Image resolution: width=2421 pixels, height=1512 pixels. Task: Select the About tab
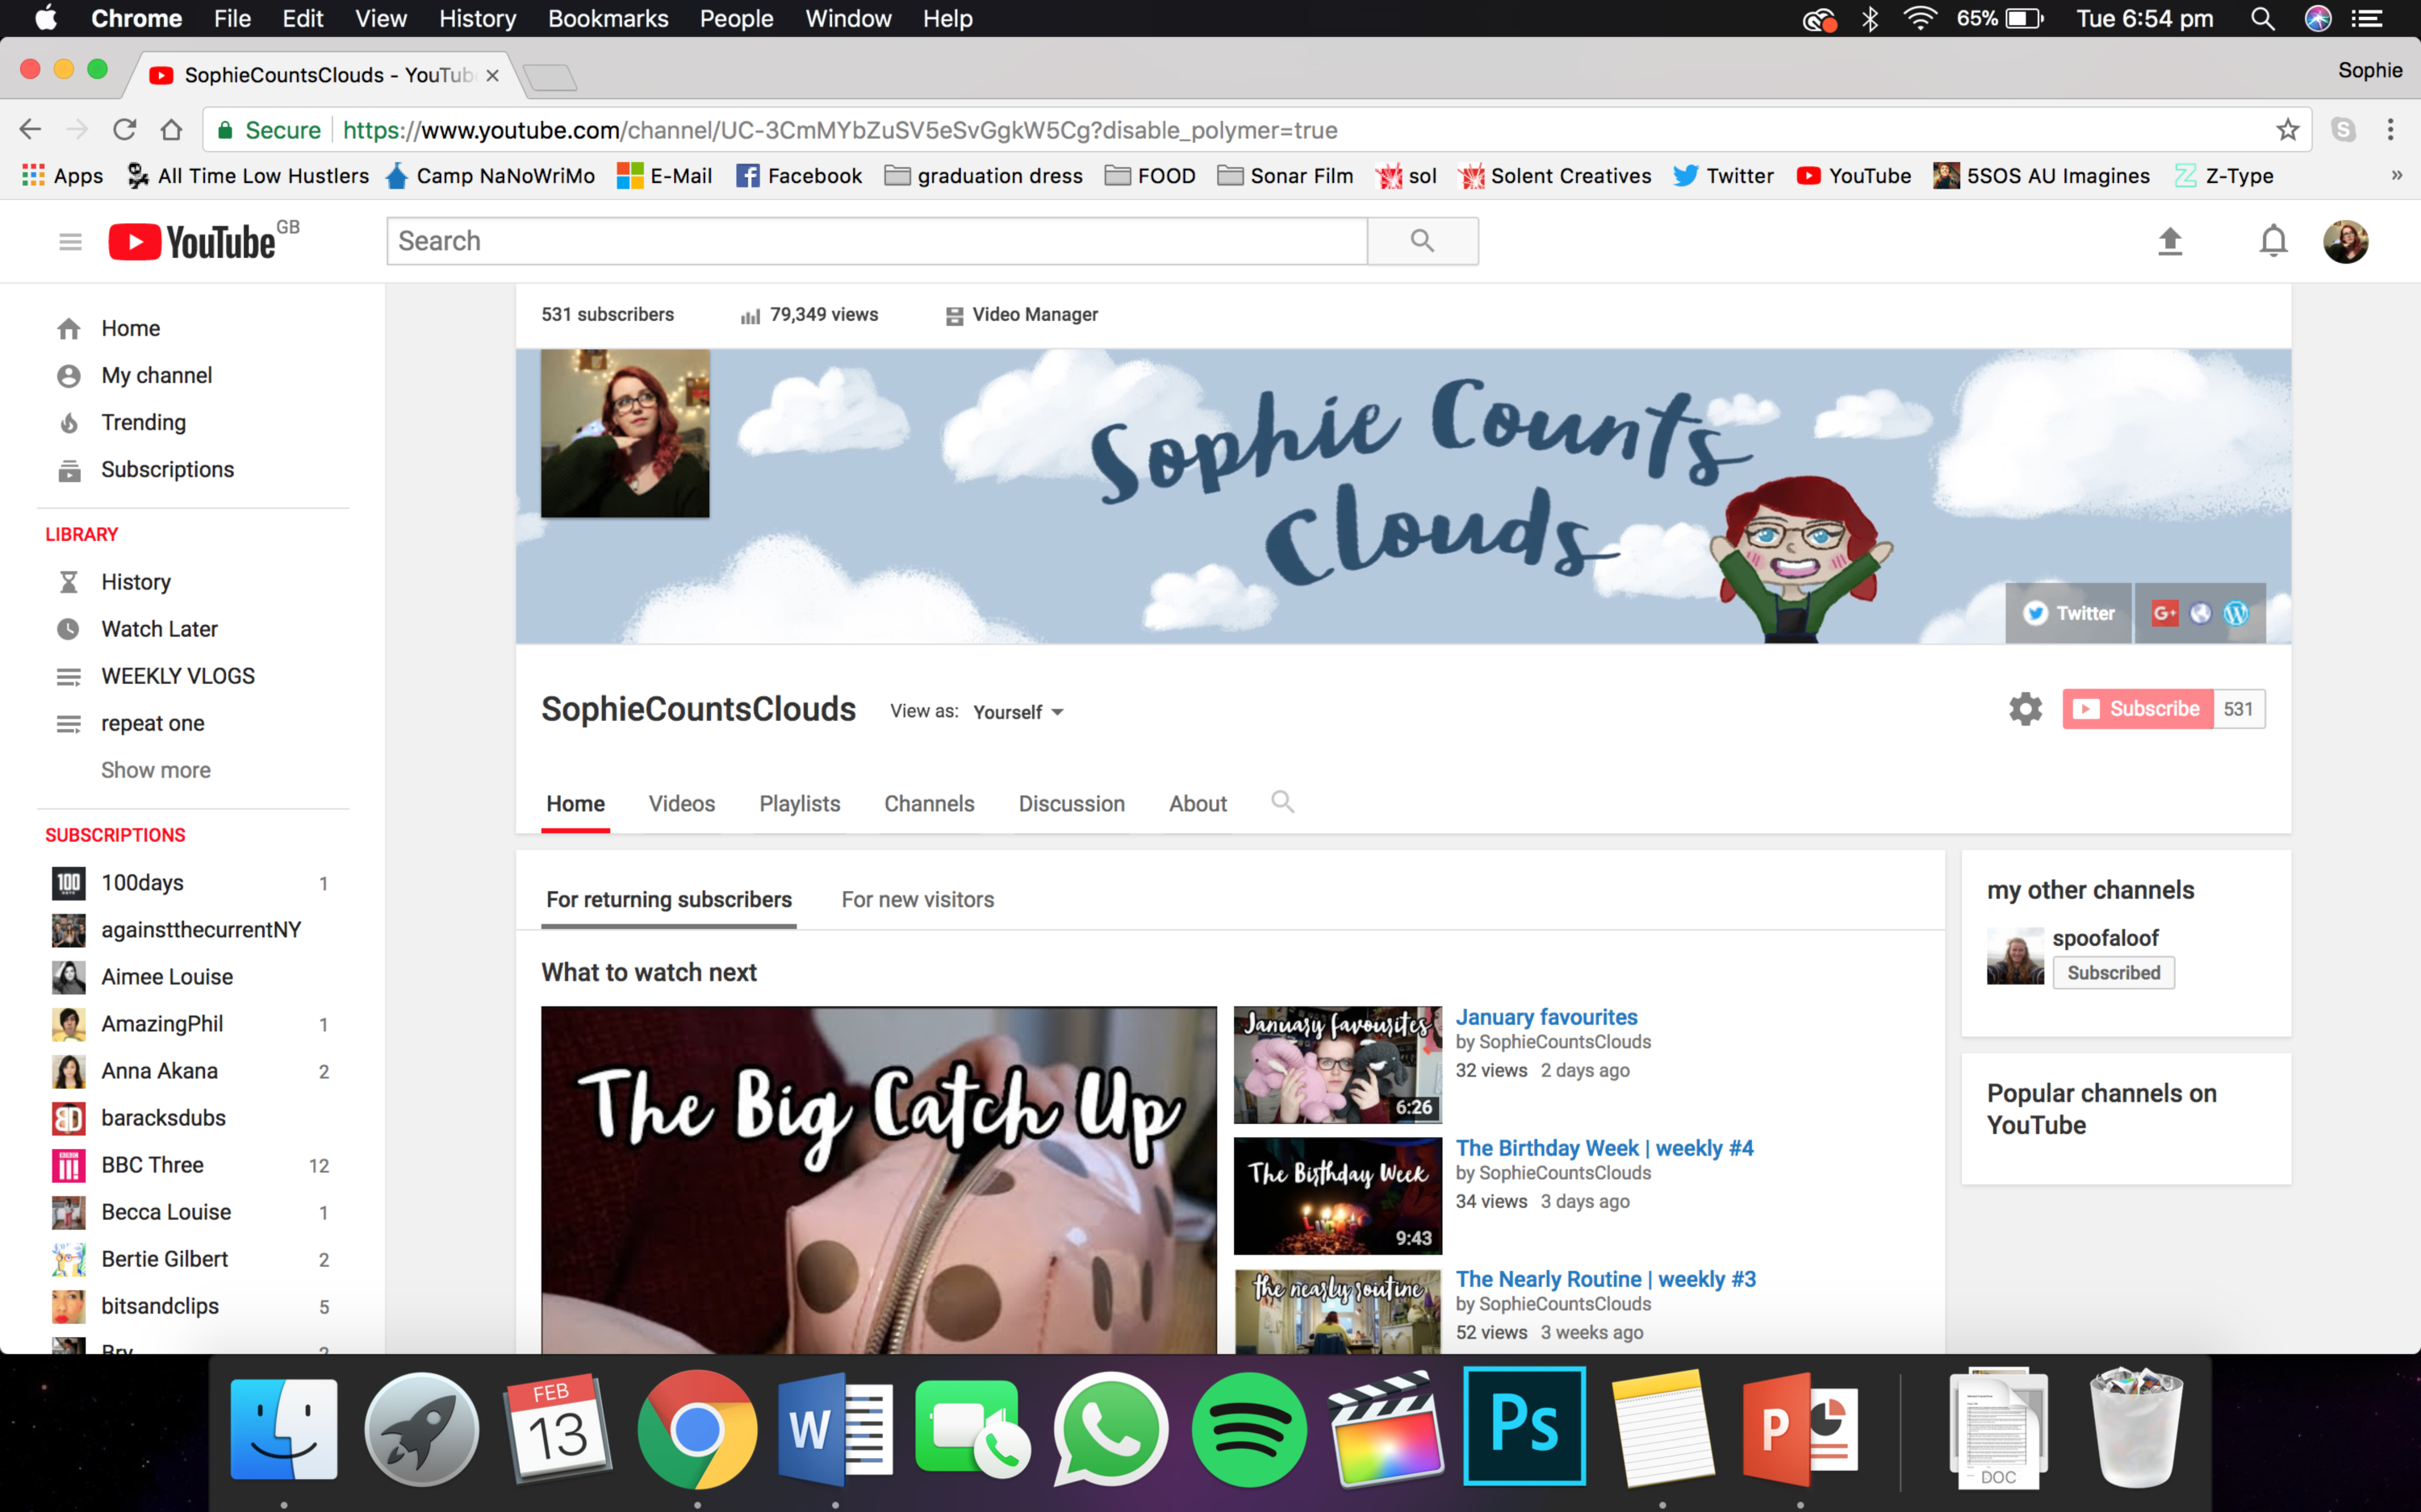(1198, 804)
